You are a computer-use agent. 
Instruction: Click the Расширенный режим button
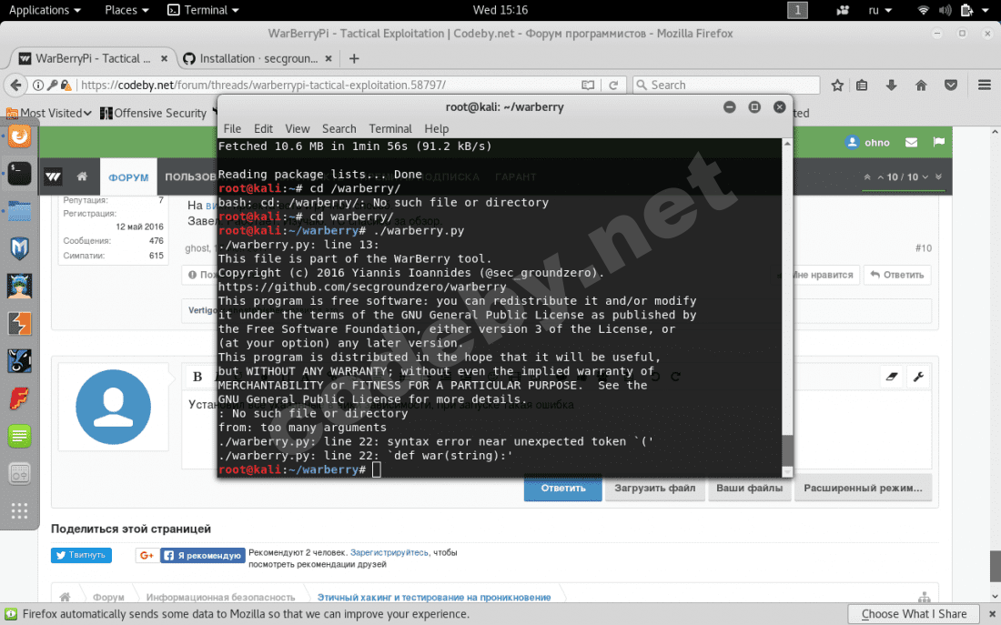pyautogui.click(x=863, y=489)
